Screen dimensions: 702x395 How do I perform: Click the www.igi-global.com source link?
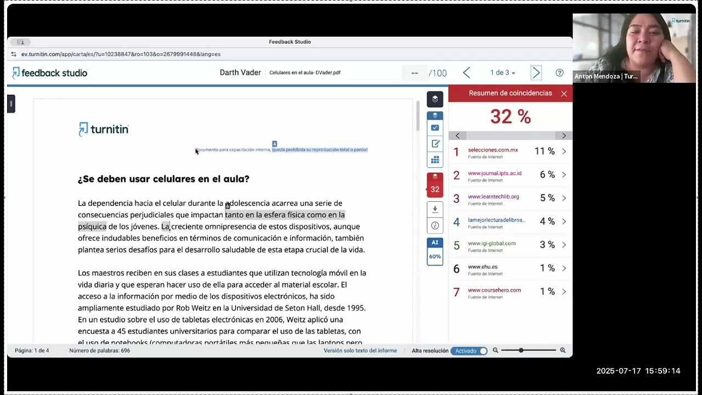[491, 243]
